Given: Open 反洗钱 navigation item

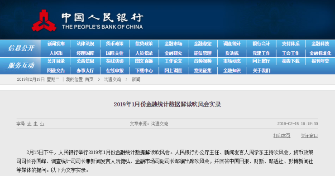Looking at the screenshot, I should (x=232, y=53).
